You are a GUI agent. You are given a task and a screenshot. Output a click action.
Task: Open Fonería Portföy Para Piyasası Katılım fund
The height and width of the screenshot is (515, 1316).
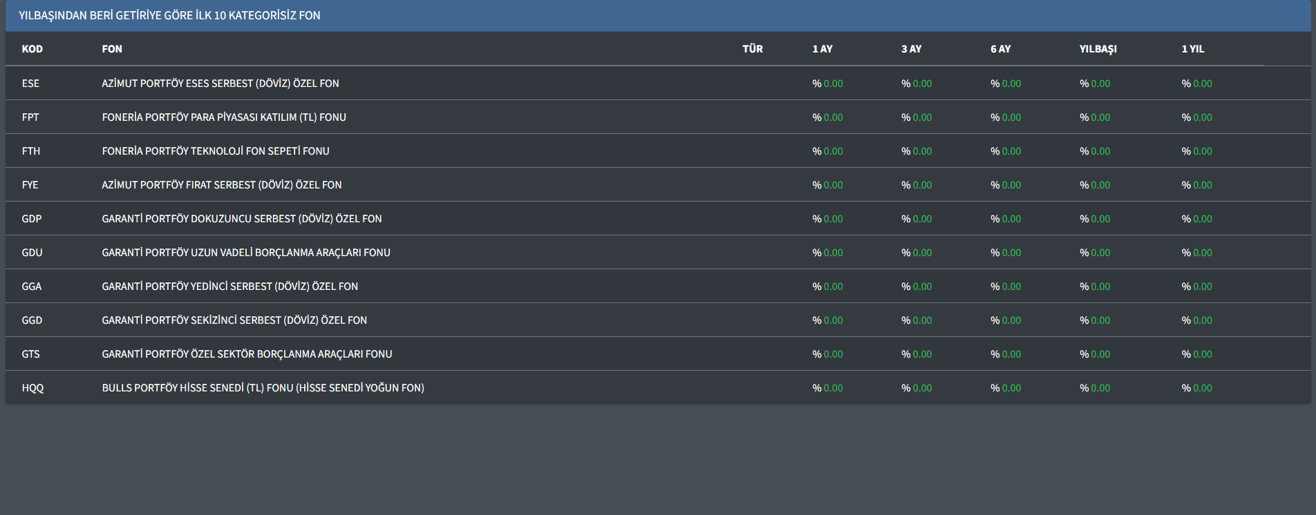pyautogui.click(x=224, y=117)
